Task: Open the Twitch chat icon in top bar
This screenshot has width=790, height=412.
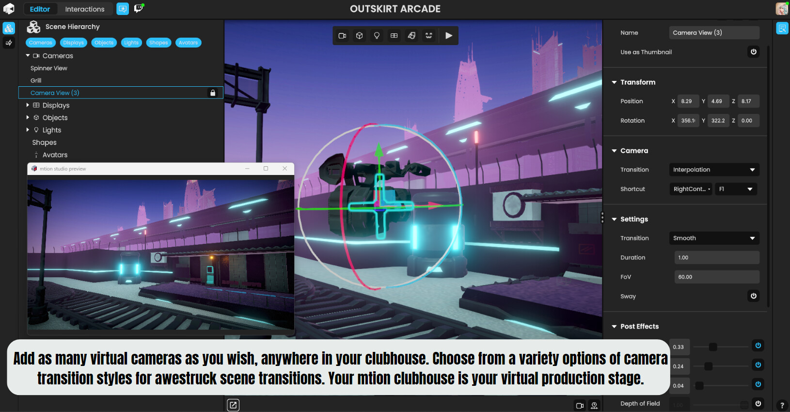Action: tap(139, 9)
